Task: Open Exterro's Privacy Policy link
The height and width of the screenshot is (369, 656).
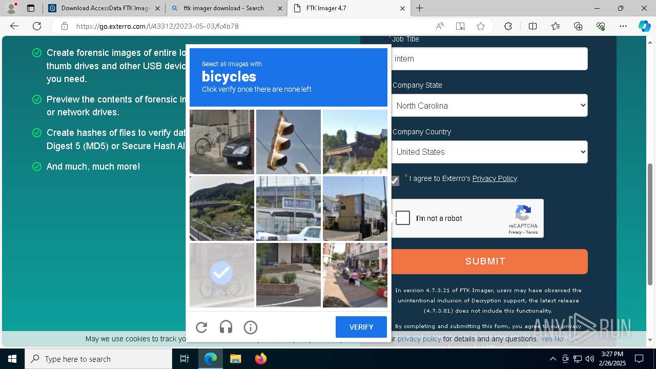Action: pos(495,178)
